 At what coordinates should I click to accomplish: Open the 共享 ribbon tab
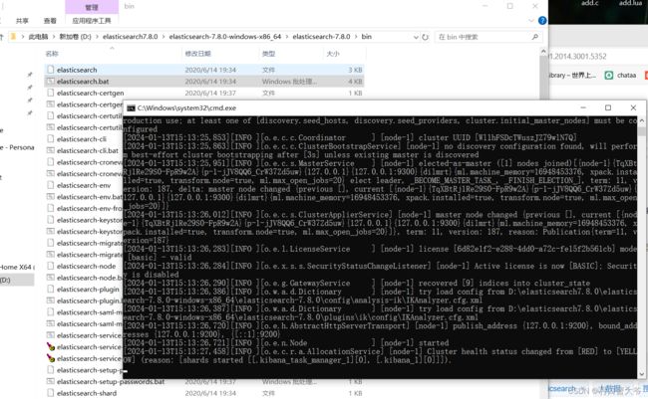pyautogui.click(x=22, y=21)
